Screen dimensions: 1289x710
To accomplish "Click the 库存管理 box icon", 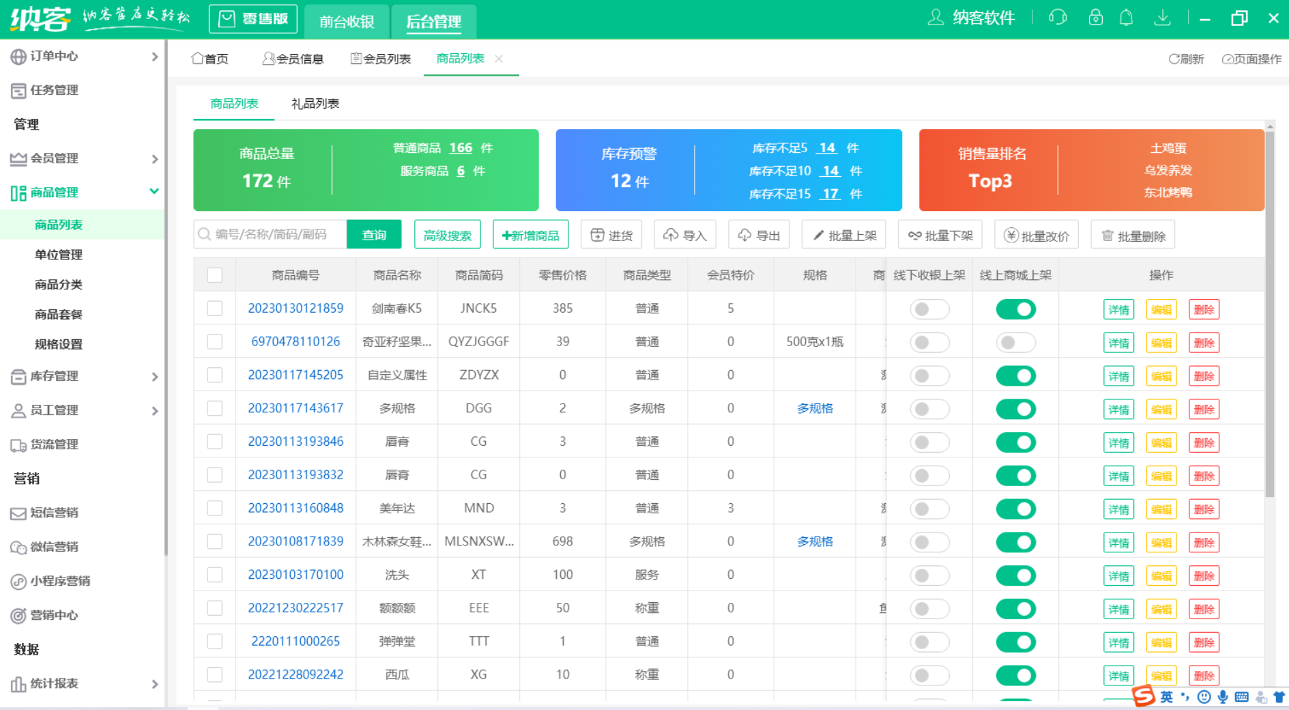I will click(18, 376).
